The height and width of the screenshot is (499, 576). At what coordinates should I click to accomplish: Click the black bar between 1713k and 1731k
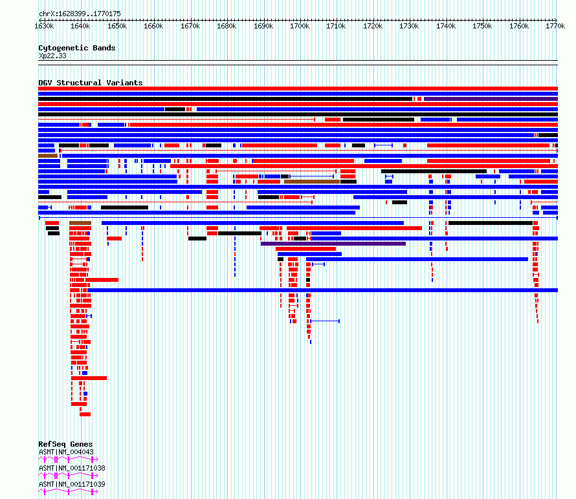(x=379, y=120)
